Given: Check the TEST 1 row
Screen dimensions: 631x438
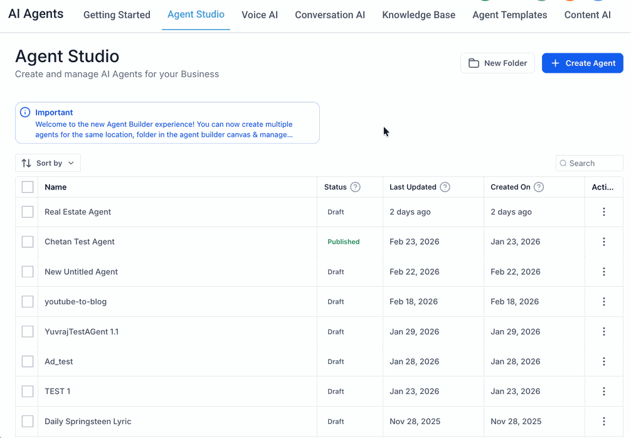Looking at the screenshot, I should click(28, 392).
